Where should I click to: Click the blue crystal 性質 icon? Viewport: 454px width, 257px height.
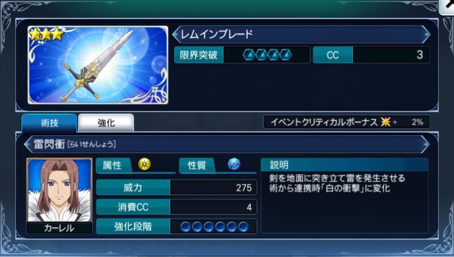click(x=234, y=164)
